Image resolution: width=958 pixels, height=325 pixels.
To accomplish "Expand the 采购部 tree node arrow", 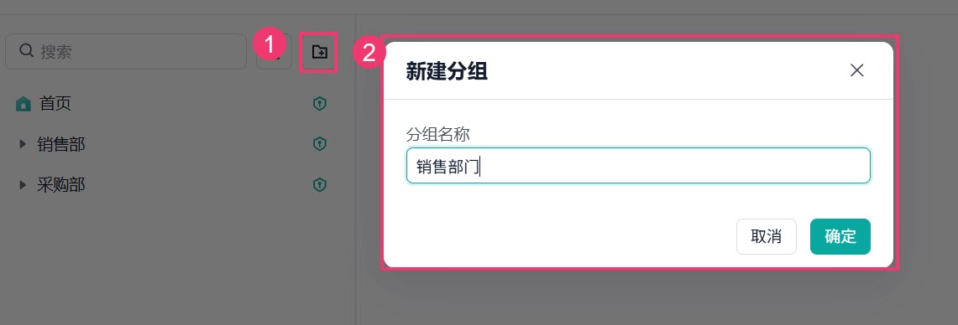I will point(23,184).
